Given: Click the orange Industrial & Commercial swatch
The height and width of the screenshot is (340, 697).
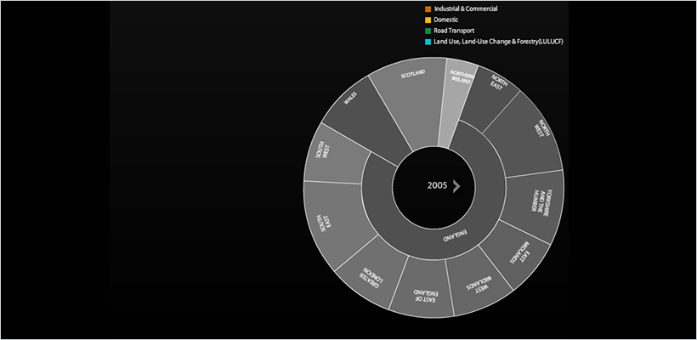Looking at the screenshot, I should point(428,8).
